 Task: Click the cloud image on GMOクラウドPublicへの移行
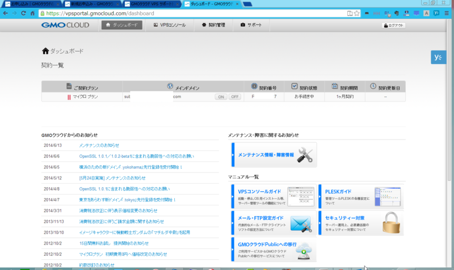pos(304,251)
